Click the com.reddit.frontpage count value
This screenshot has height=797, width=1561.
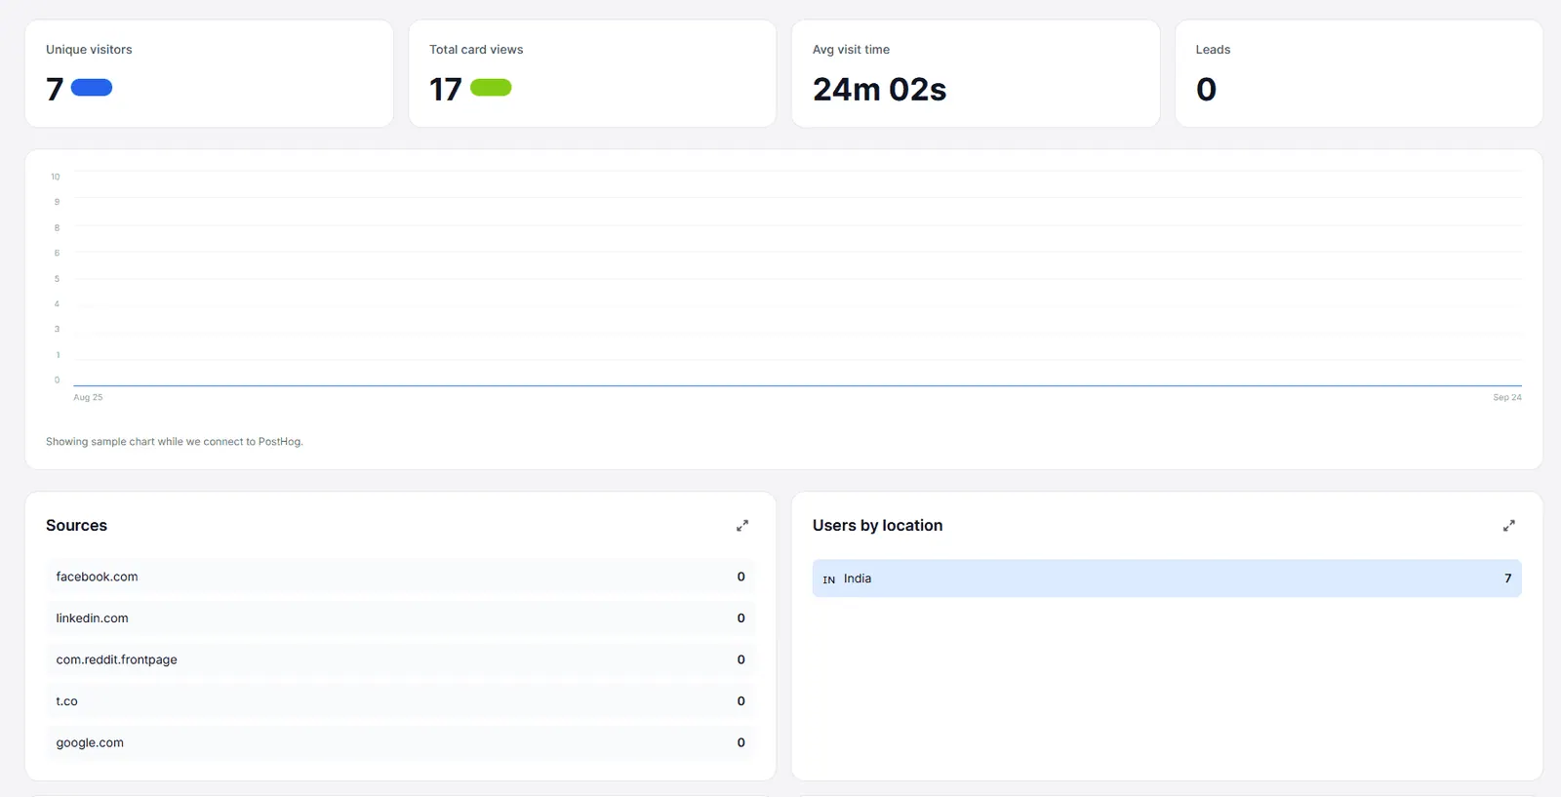[x=741, y=659]
